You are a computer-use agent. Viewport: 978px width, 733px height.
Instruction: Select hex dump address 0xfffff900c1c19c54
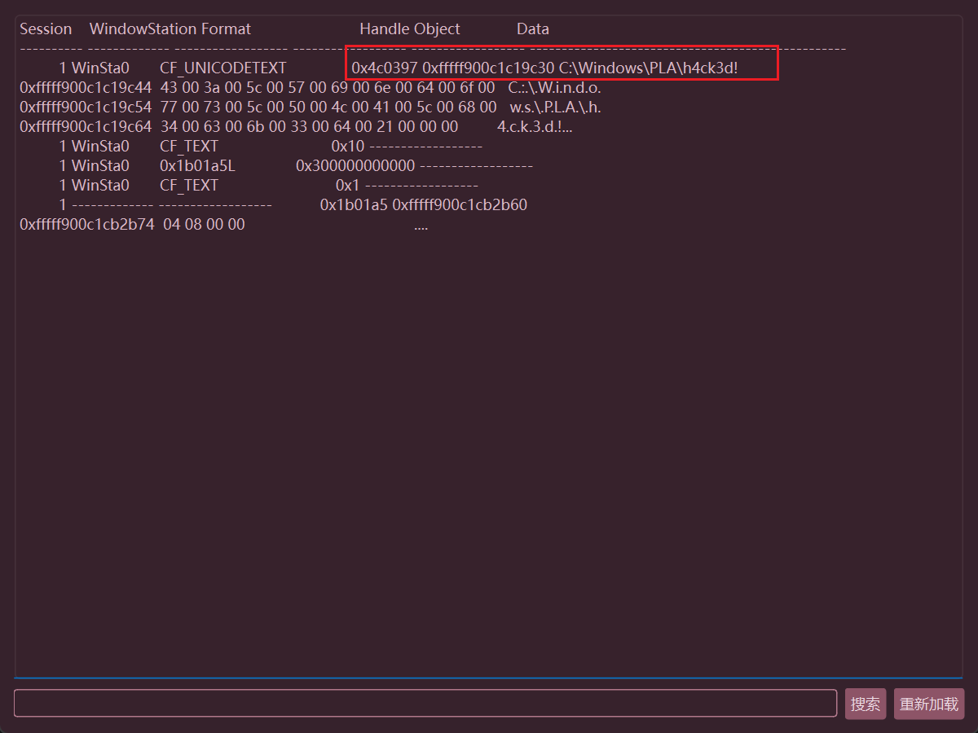click(x=86, y=108)
